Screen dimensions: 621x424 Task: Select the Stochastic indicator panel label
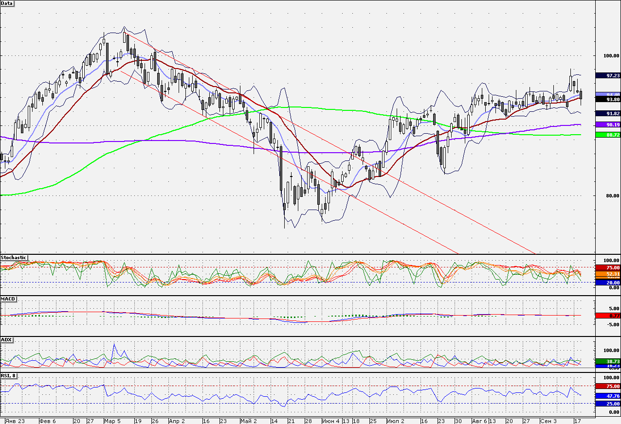point(14,257)
